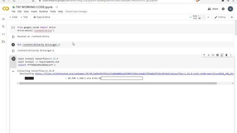Open more cell actions menu
The width and height of the screenshot is (237, 133).
(231, 55)
